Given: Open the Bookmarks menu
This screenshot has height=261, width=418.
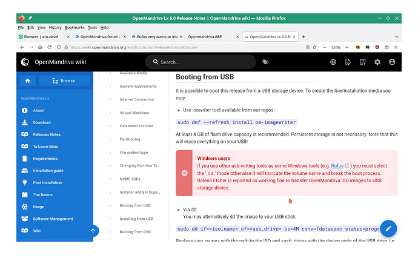Looking at the screenshot, I should 75,27.
